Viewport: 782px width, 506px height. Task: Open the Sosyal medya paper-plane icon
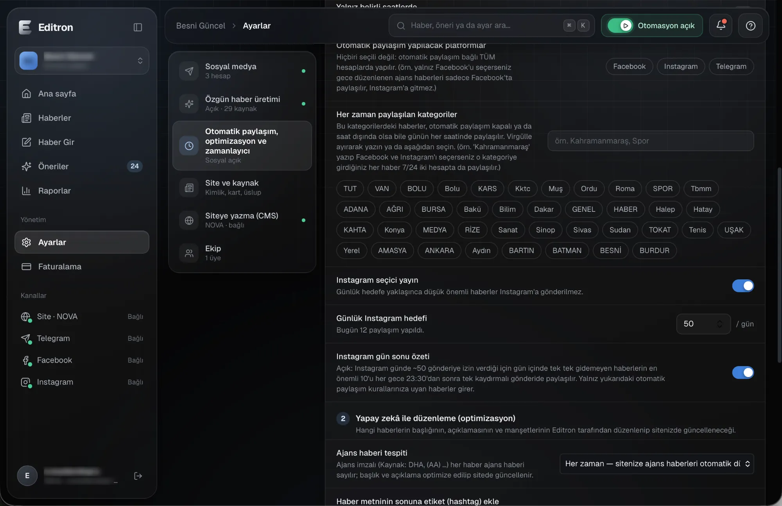[189, 71]
